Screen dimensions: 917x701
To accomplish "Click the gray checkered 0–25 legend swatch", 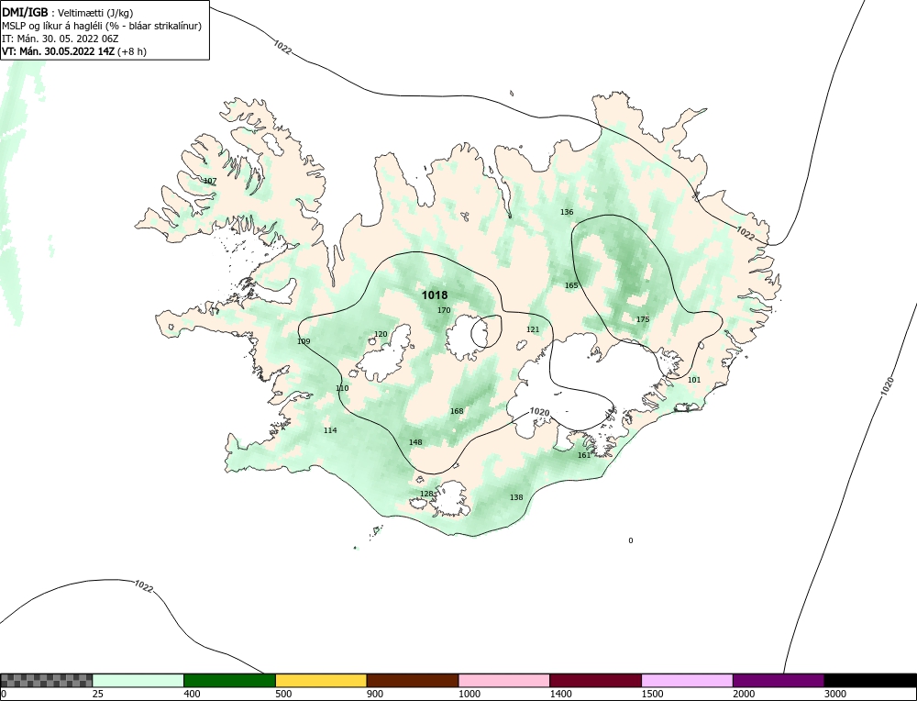I will coord(47,680).
